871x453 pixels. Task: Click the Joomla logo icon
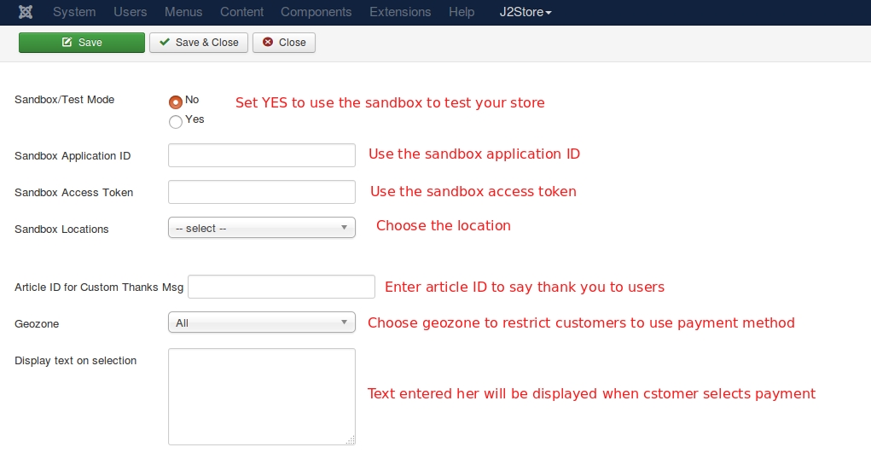[x=26, y=12]
